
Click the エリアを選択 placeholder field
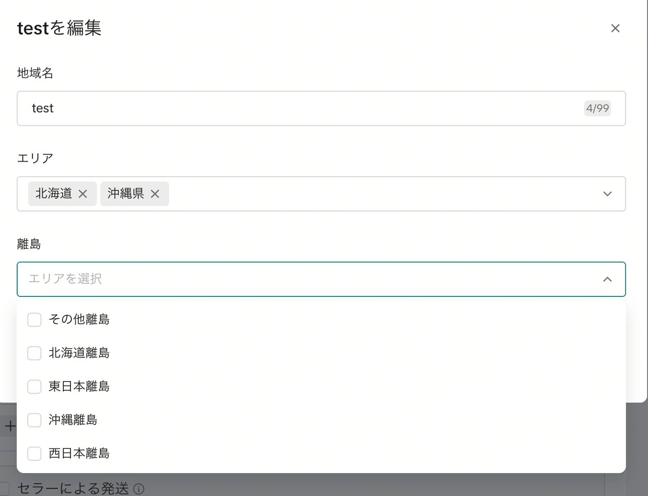tap(65, 279)
